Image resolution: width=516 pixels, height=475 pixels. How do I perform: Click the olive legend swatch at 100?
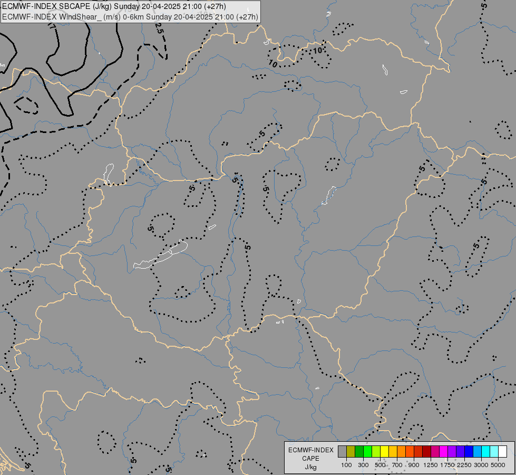pyautogui.click(x=351, y=451)
